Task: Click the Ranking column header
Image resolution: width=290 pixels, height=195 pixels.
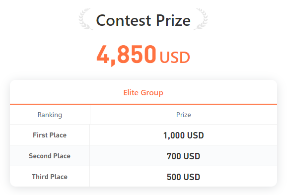Action: [x=50, y=115]
